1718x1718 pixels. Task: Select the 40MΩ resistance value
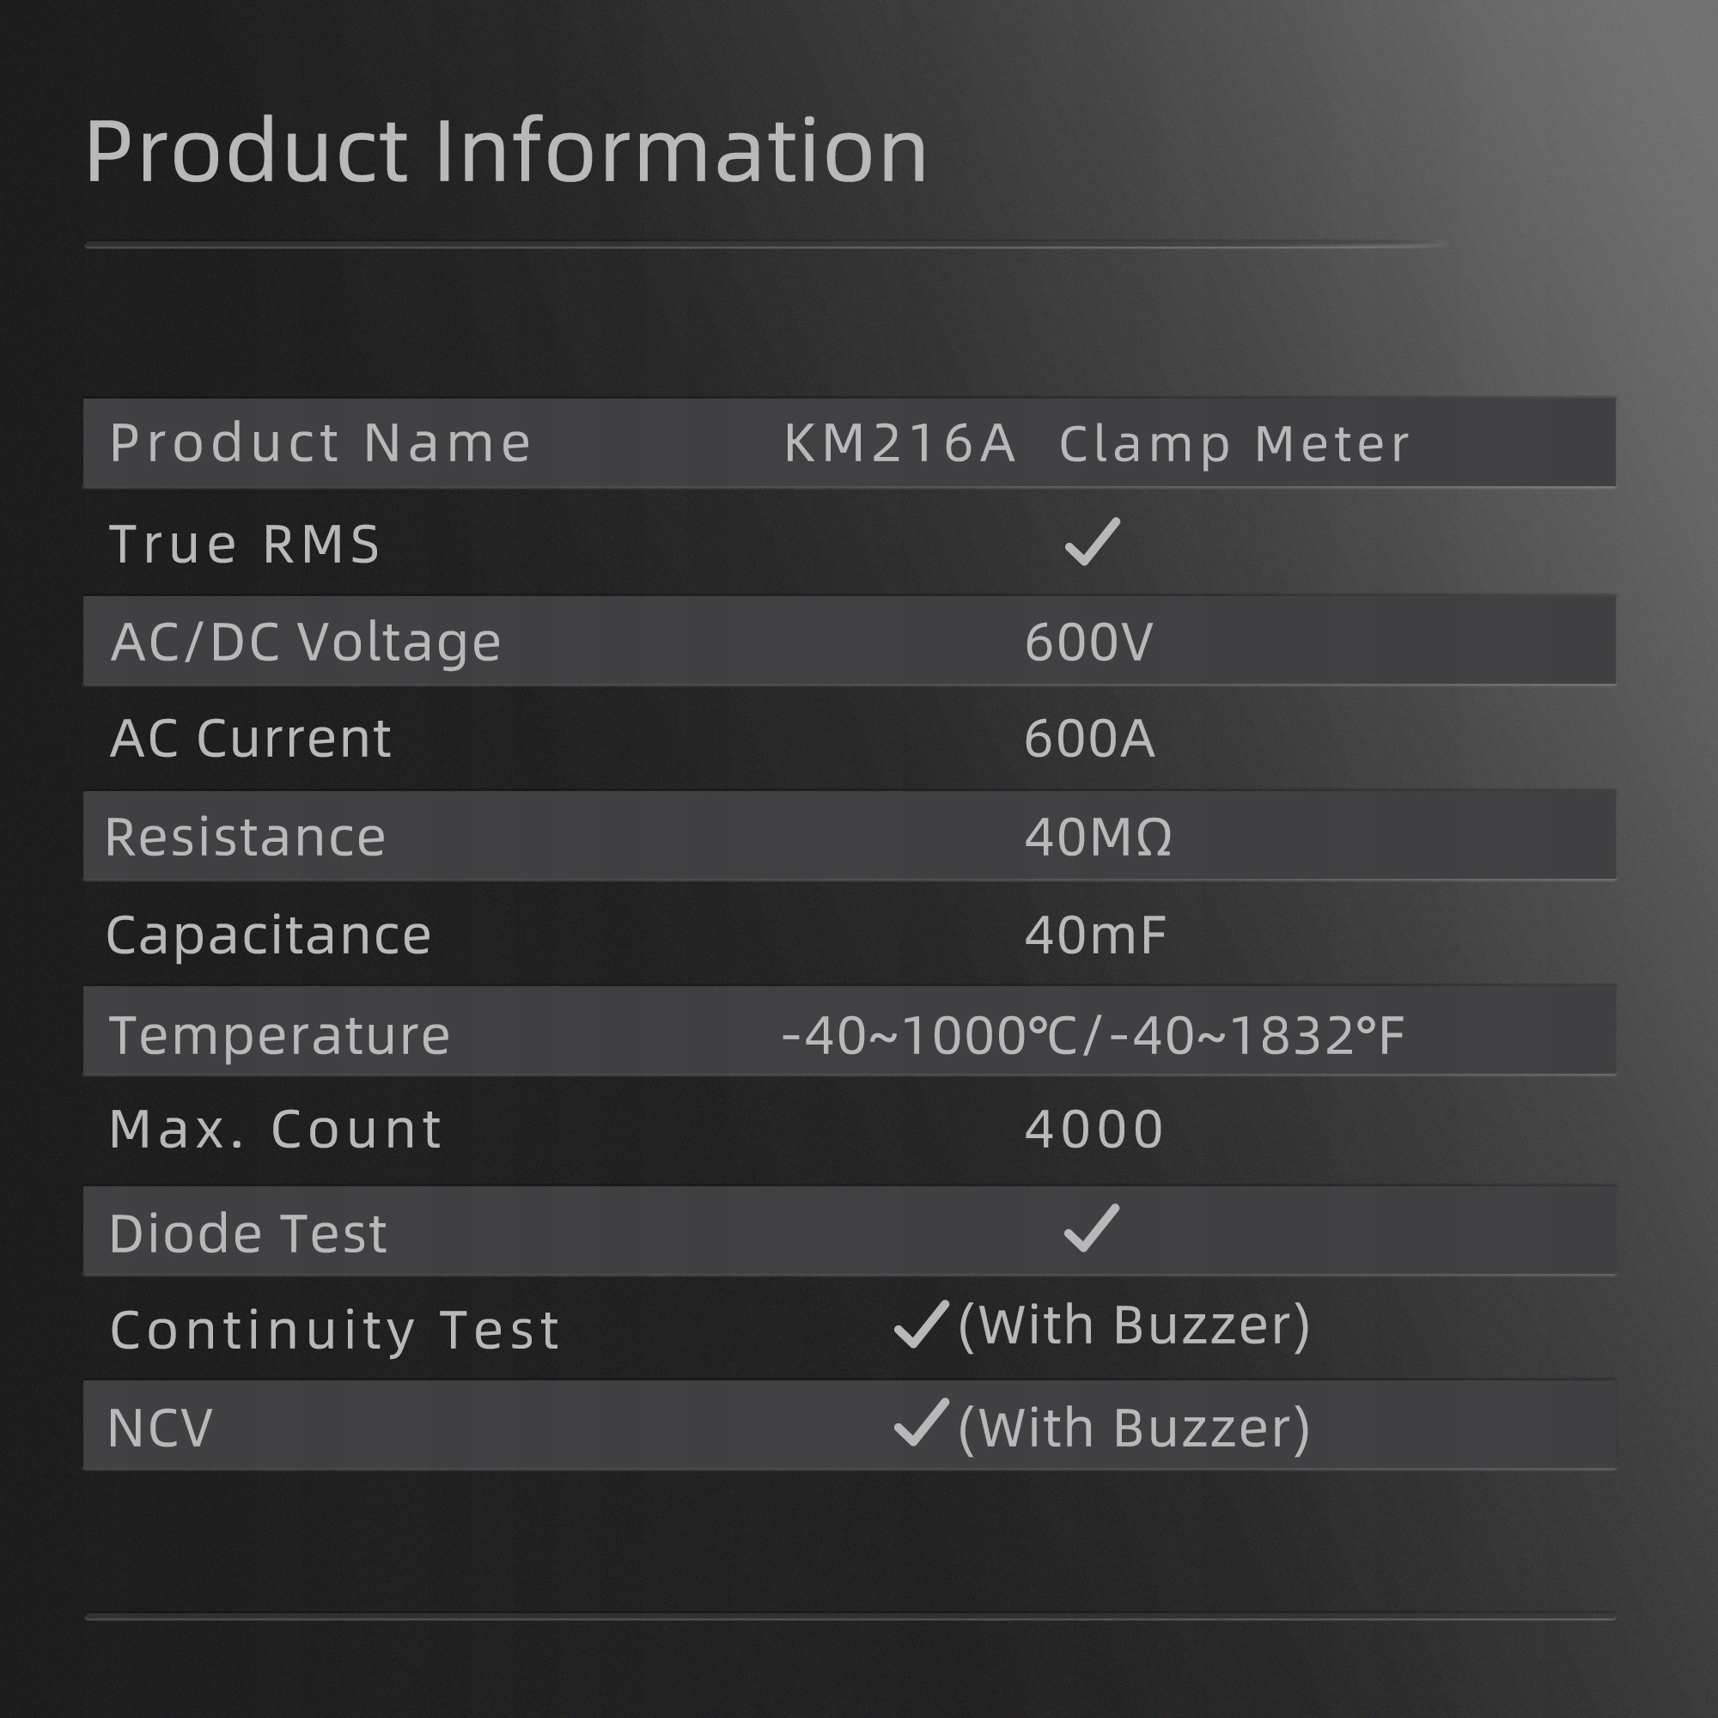point(1098,838)
